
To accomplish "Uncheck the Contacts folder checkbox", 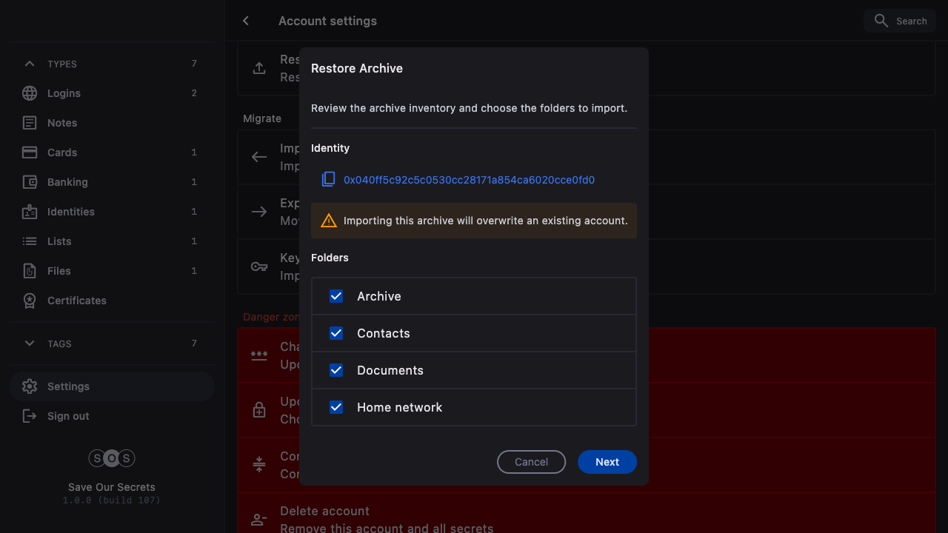I will (x=336, y=333).
